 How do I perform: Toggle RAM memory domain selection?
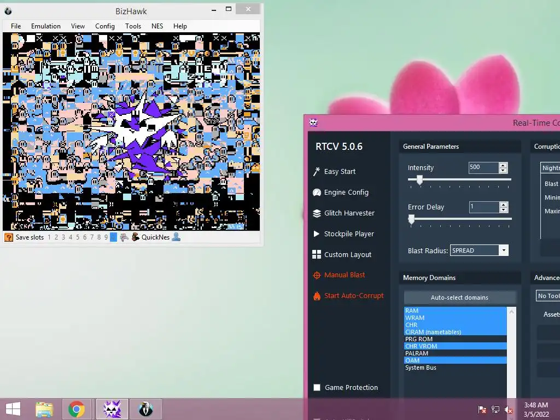tap(456, 311)
